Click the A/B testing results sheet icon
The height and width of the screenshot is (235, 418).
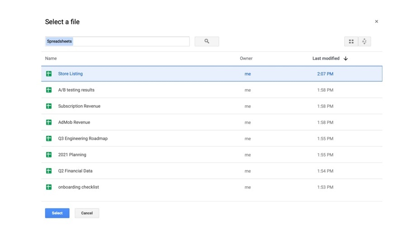click(49, 90)
